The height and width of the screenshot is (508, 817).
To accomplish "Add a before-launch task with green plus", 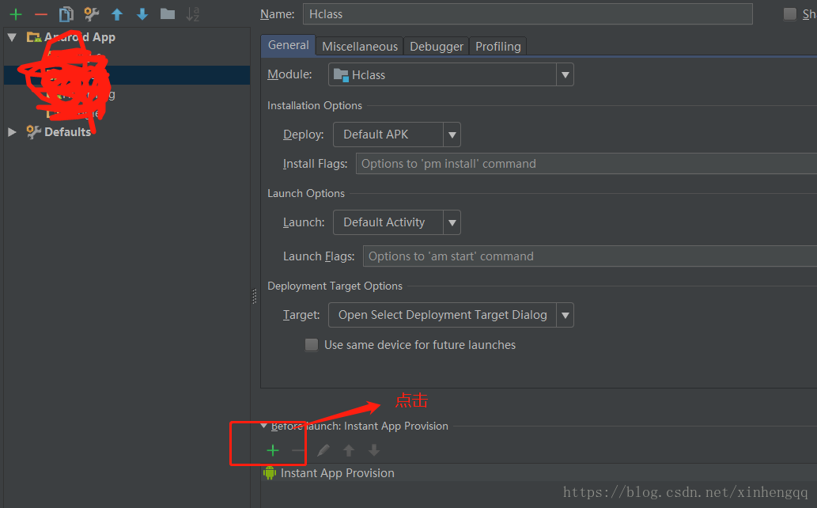I will tap(273, 450).
